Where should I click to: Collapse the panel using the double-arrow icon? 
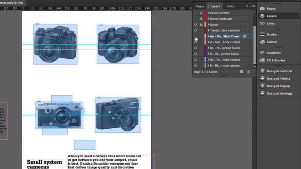247,6
